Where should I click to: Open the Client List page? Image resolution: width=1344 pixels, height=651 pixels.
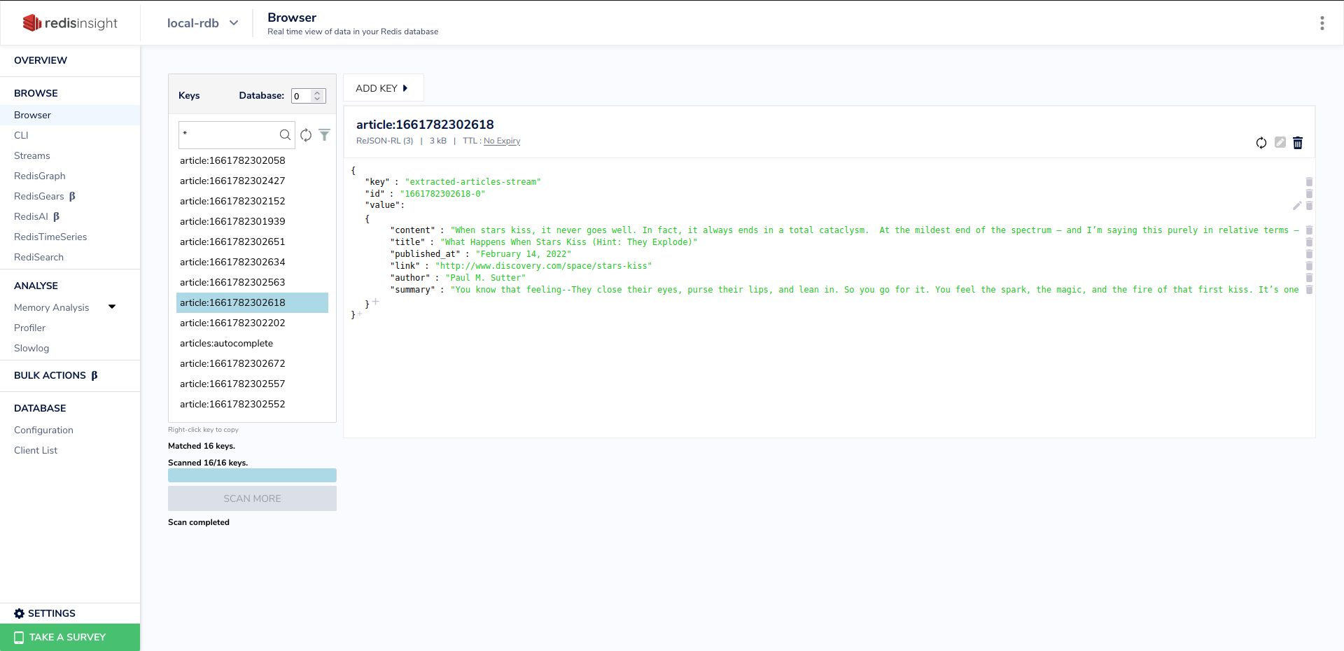coord(36,450)
